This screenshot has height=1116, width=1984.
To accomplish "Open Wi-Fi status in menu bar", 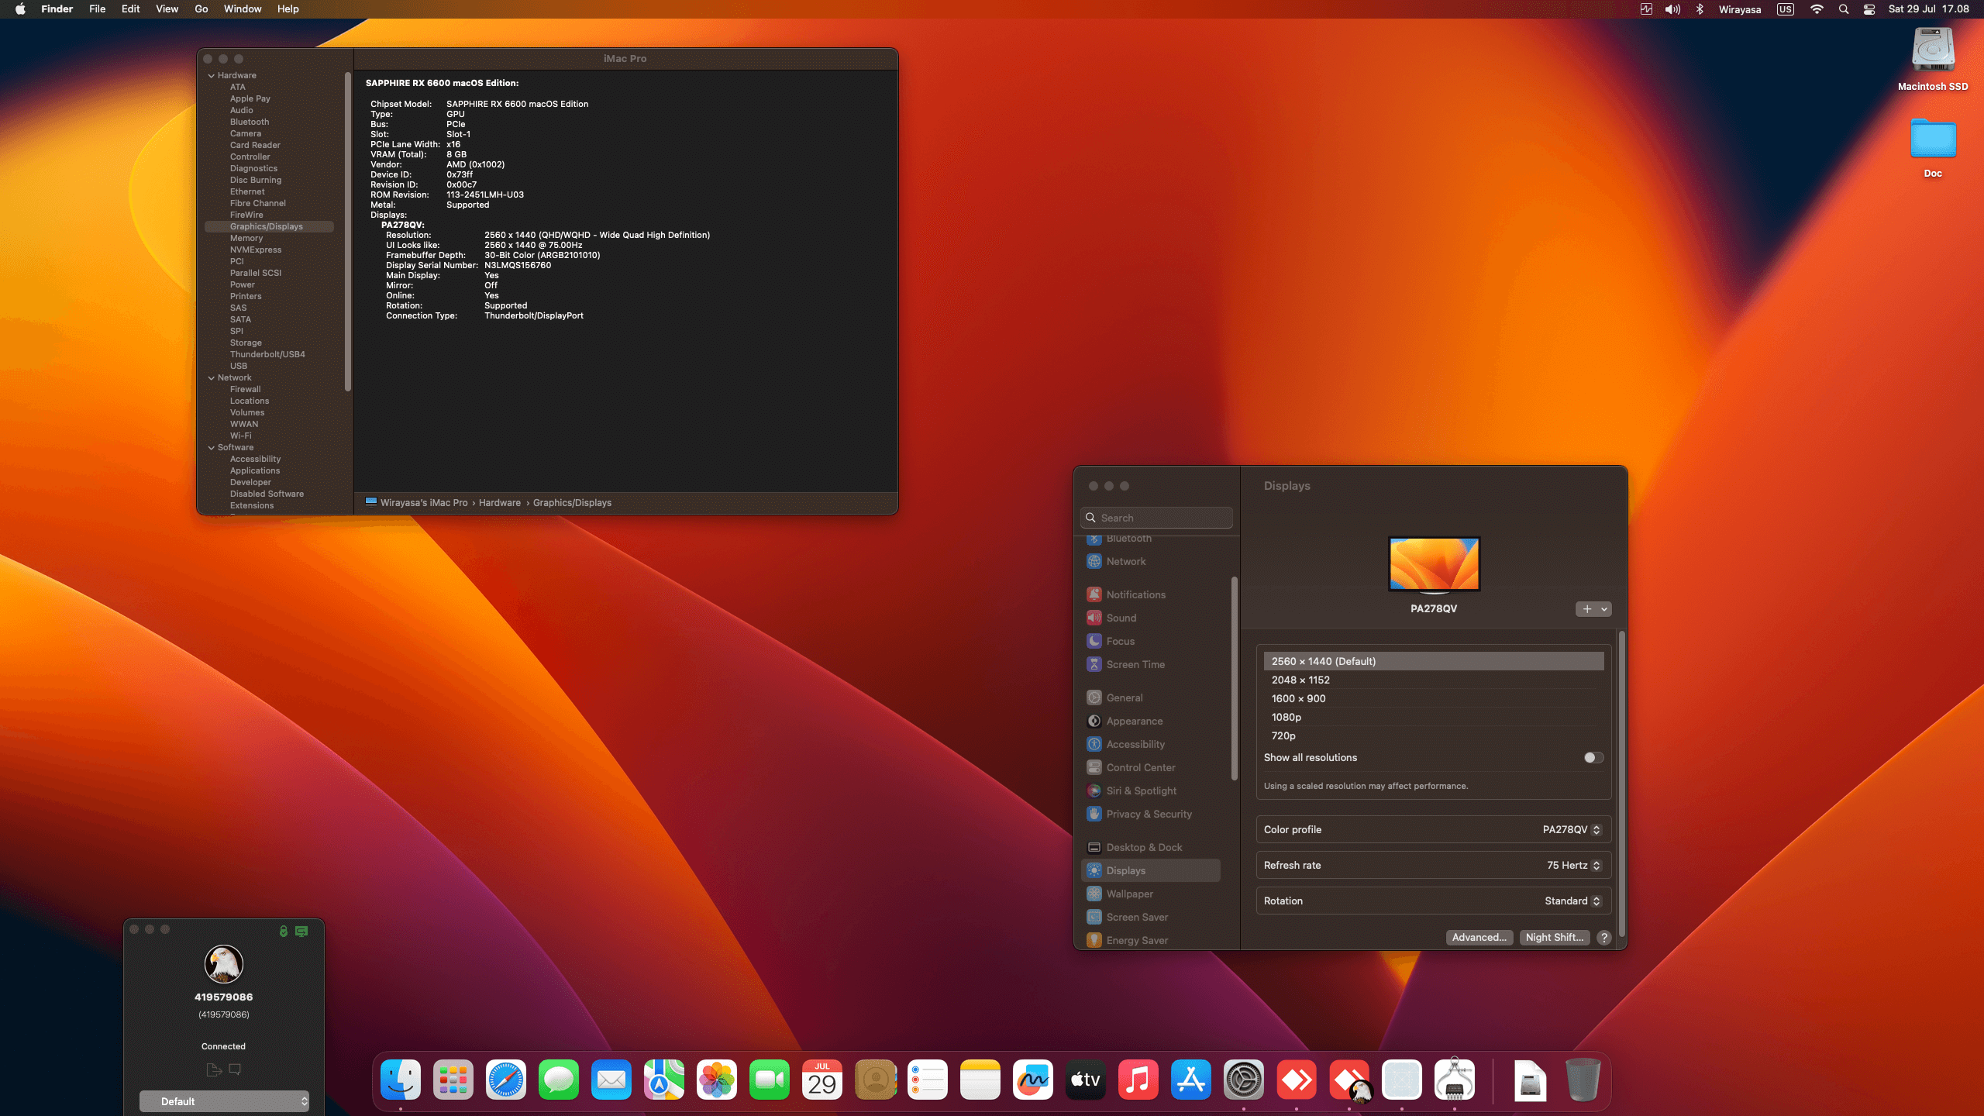I will [x=1817, y=9].
